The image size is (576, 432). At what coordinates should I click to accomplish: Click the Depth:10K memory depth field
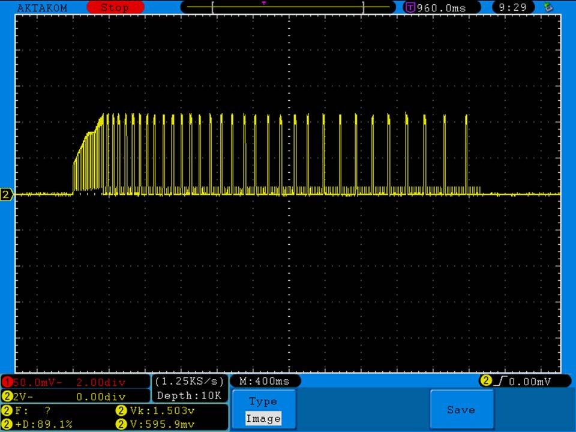tap(190, 395)
